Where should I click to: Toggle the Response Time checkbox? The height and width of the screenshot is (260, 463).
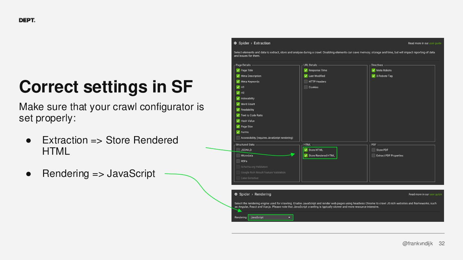click(306, 70)
